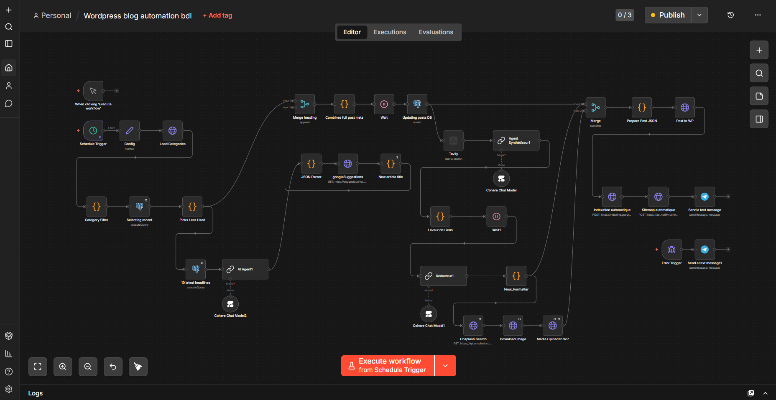This screenshot has height=400, width=776.
Task: Select the manual 'When clicking Execute workflow' trigger node
Action: [93, 91]
